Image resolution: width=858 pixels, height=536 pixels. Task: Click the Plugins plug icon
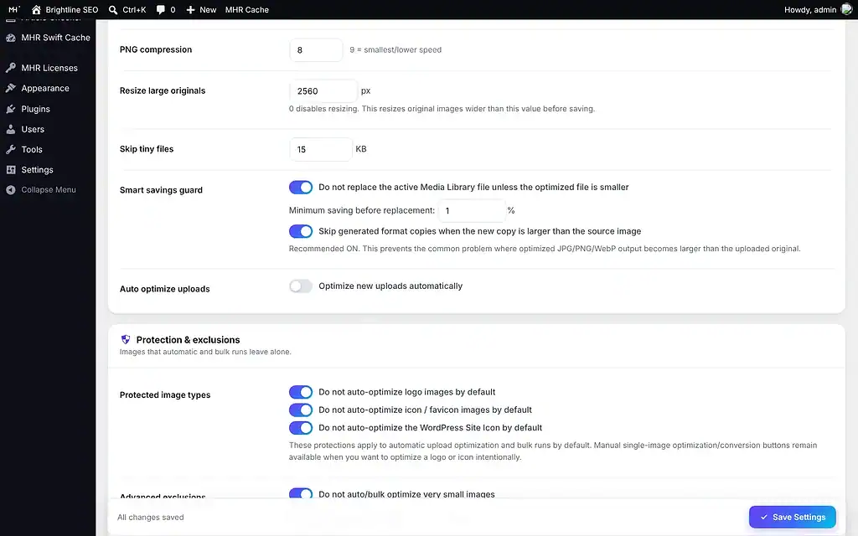click(10, 109)
